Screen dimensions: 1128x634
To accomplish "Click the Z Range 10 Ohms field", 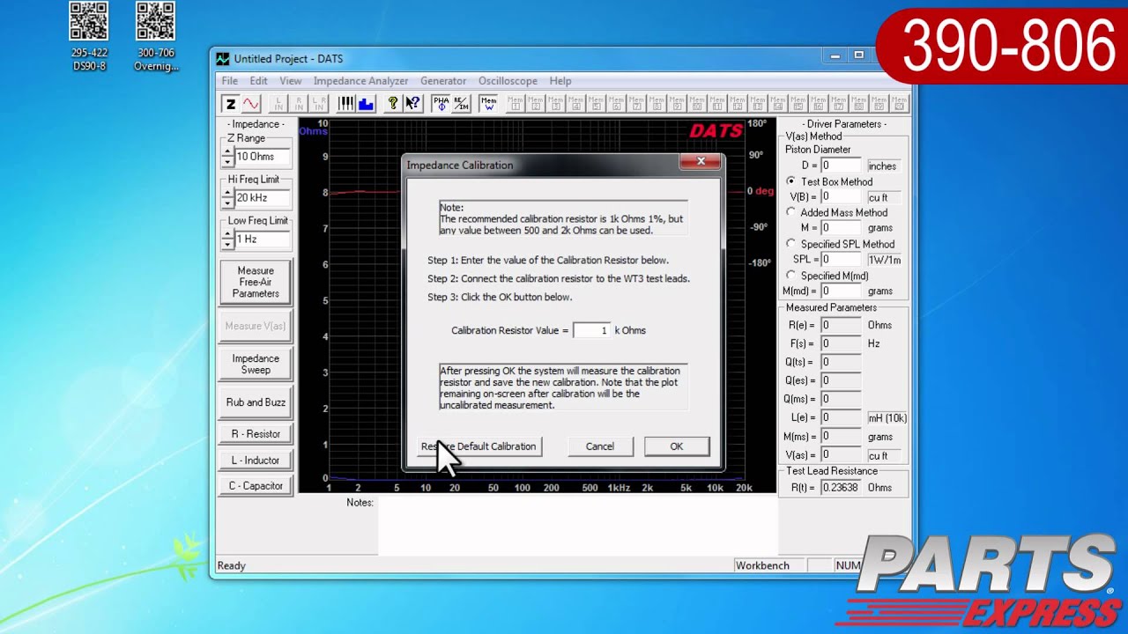I will point(262,157).
